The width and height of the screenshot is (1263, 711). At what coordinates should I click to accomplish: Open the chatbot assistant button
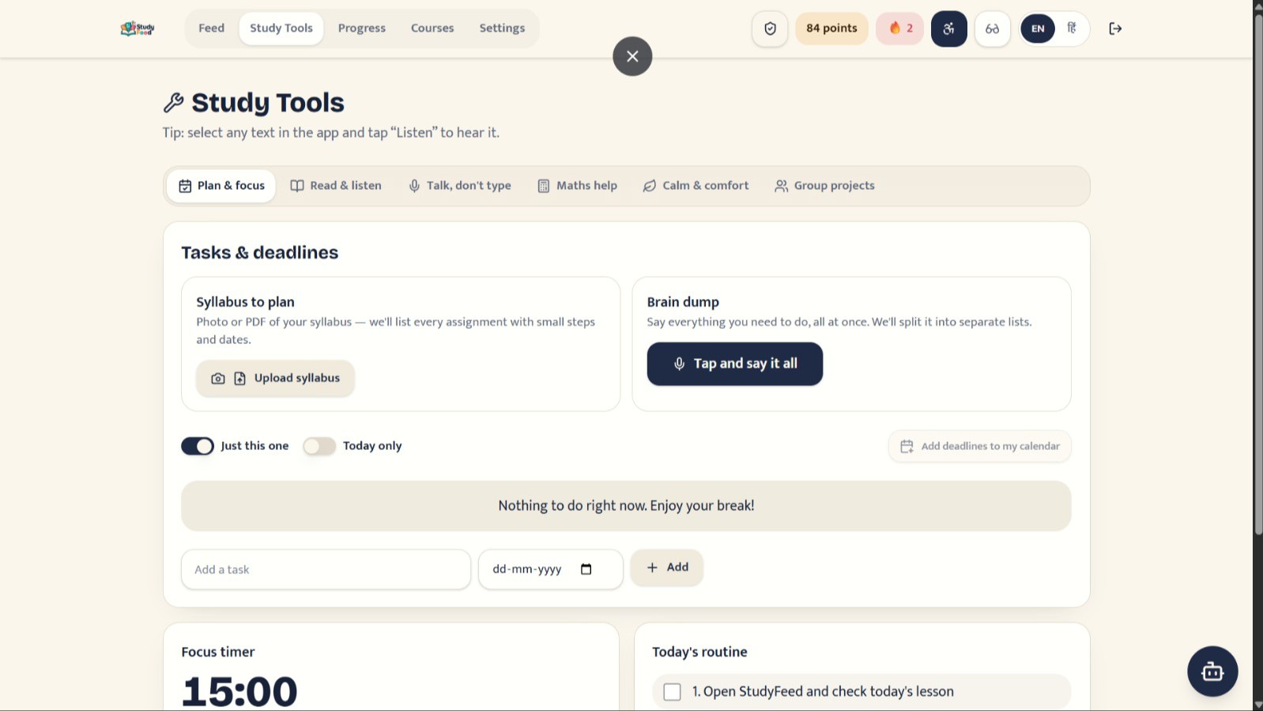pyautogui.click(x=1212, y=671)
